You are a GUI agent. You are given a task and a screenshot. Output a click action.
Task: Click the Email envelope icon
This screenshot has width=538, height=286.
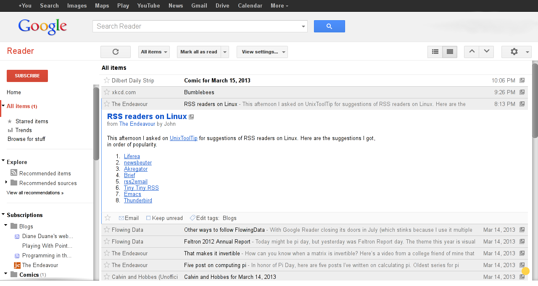coord(121,218)
